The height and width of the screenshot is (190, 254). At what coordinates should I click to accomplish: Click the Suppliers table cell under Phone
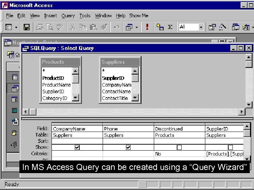(128, 135)
